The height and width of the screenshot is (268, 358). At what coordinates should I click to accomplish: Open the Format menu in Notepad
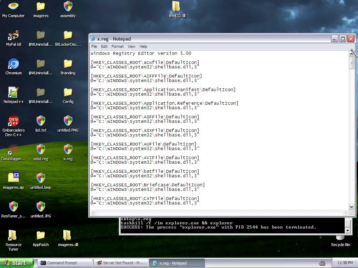point(117,46)
